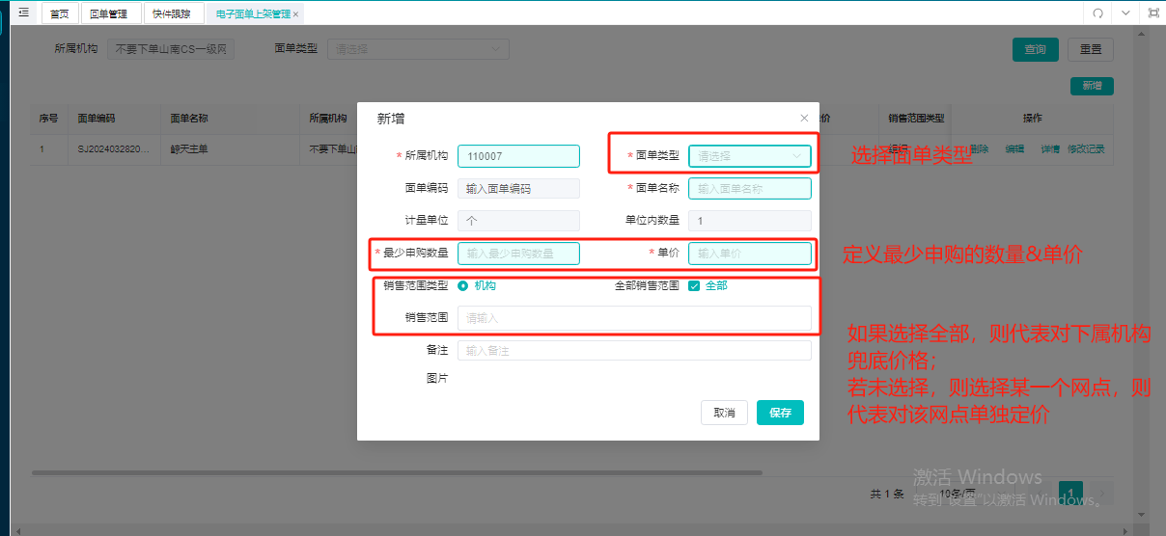1166x536 pixels.
Task: Open the tab options chevron
Action: [1125, 13]
